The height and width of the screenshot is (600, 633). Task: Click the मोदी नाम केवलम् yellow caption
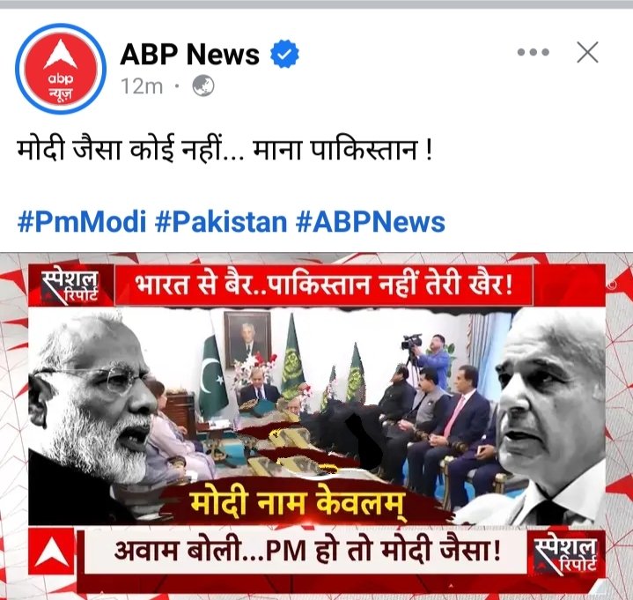point(298,503)
